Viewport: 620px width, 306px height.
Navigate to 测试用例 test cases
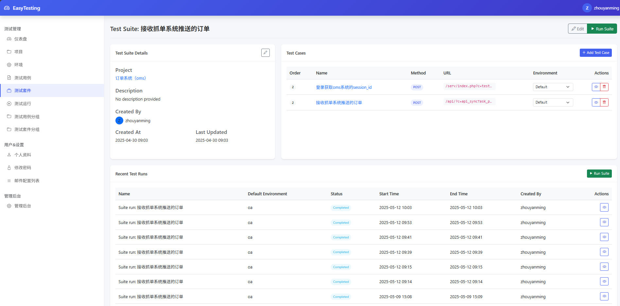tap(52, 78)
